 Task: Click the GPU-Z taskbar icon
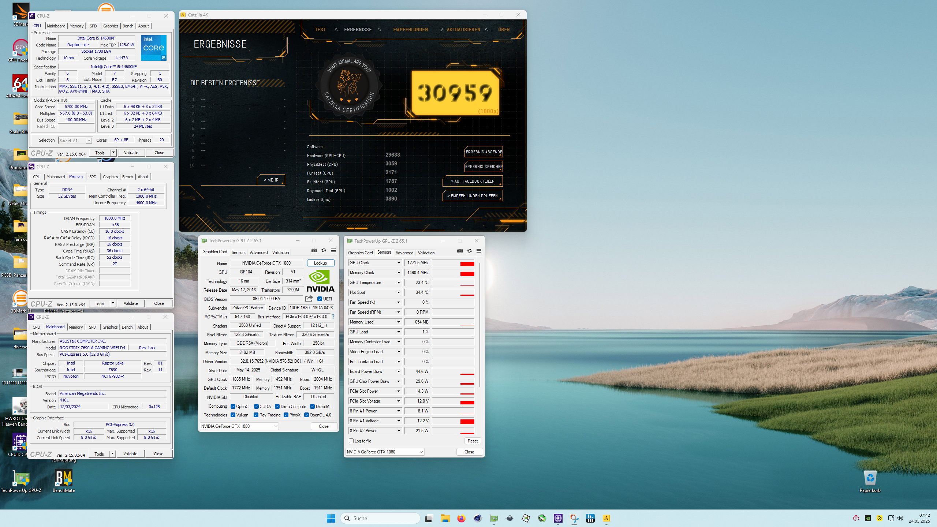pos(494,518)
